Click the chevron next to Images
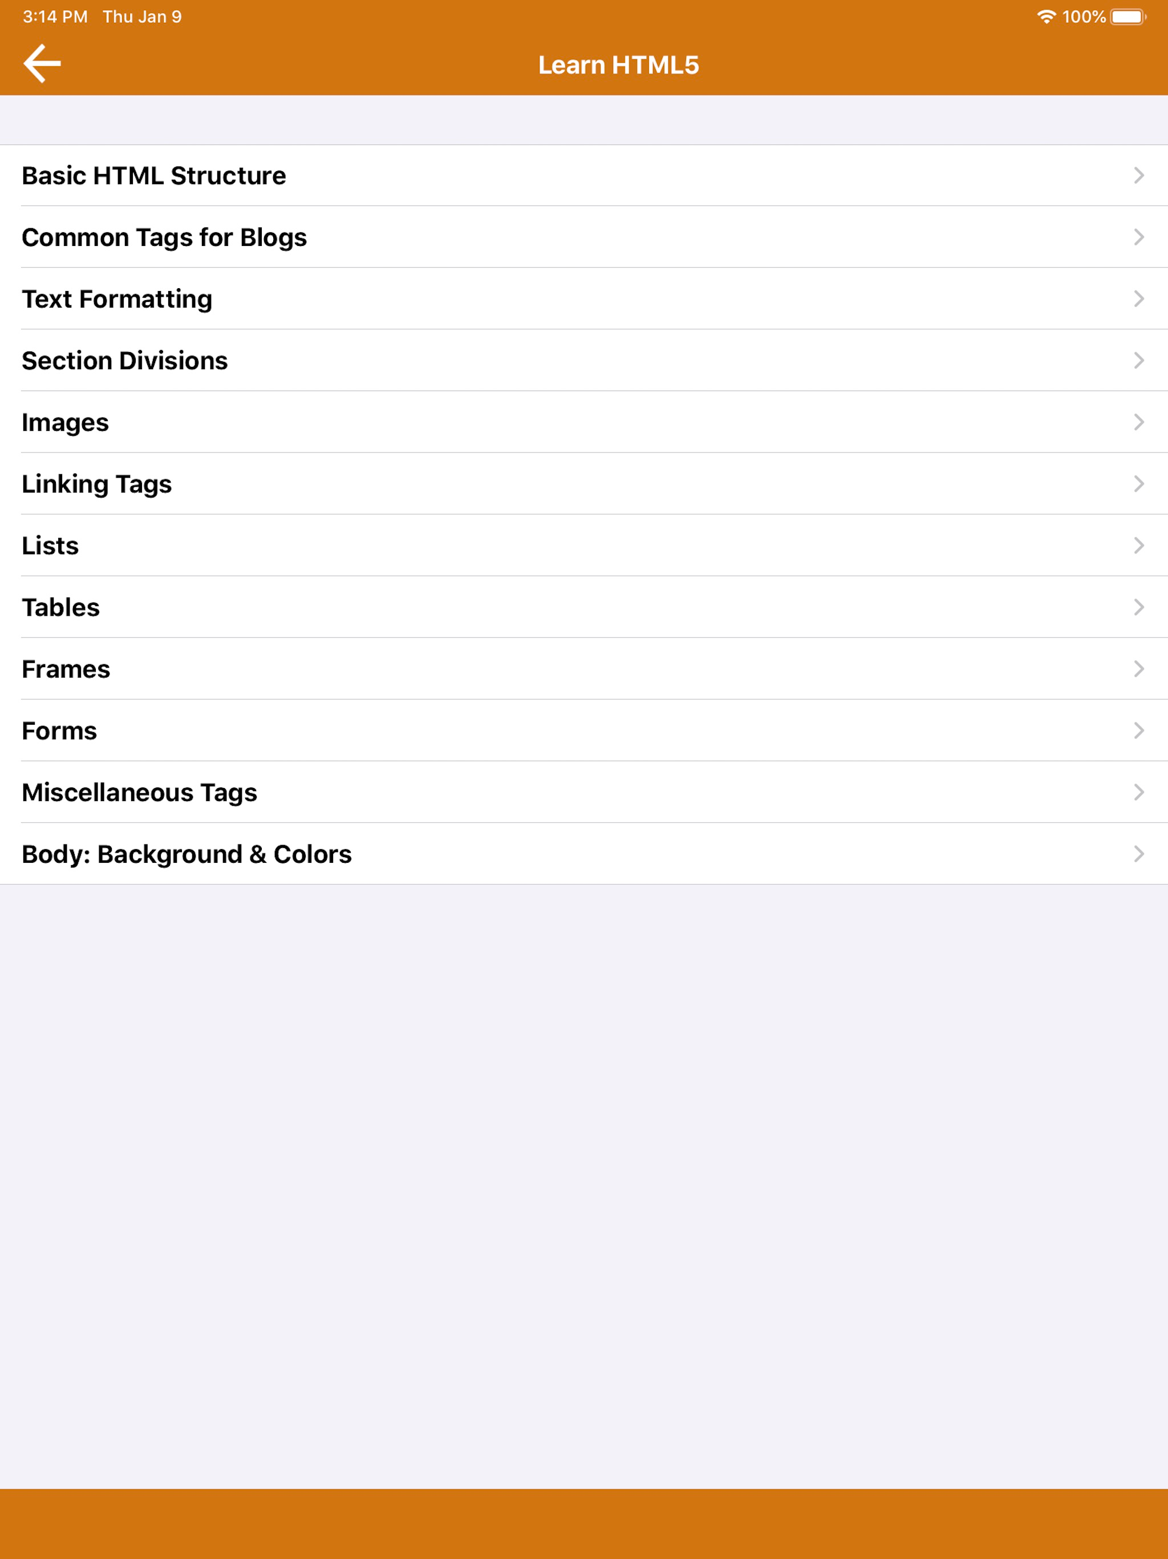Screen dimensions: 1168x1559 tap(1138, 422)
